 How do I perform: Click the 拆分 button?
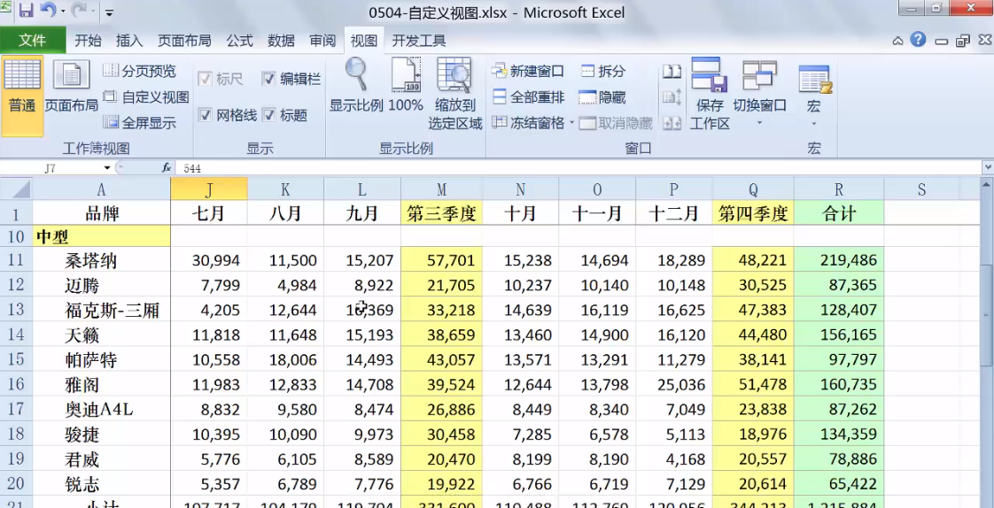pos(603,71)
